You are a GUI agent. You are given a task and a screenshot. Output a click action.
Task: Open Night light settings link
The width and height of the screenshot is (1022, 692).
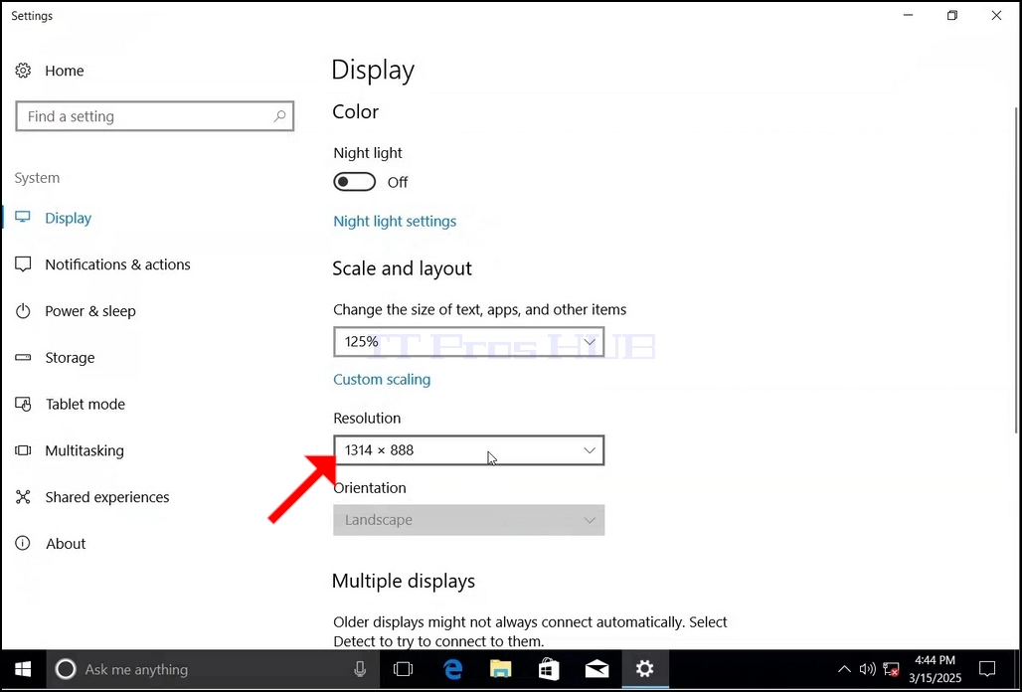(x=395, y=222)
